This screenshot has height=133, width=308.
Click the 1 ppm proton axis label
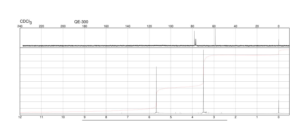tap(257, 117)
